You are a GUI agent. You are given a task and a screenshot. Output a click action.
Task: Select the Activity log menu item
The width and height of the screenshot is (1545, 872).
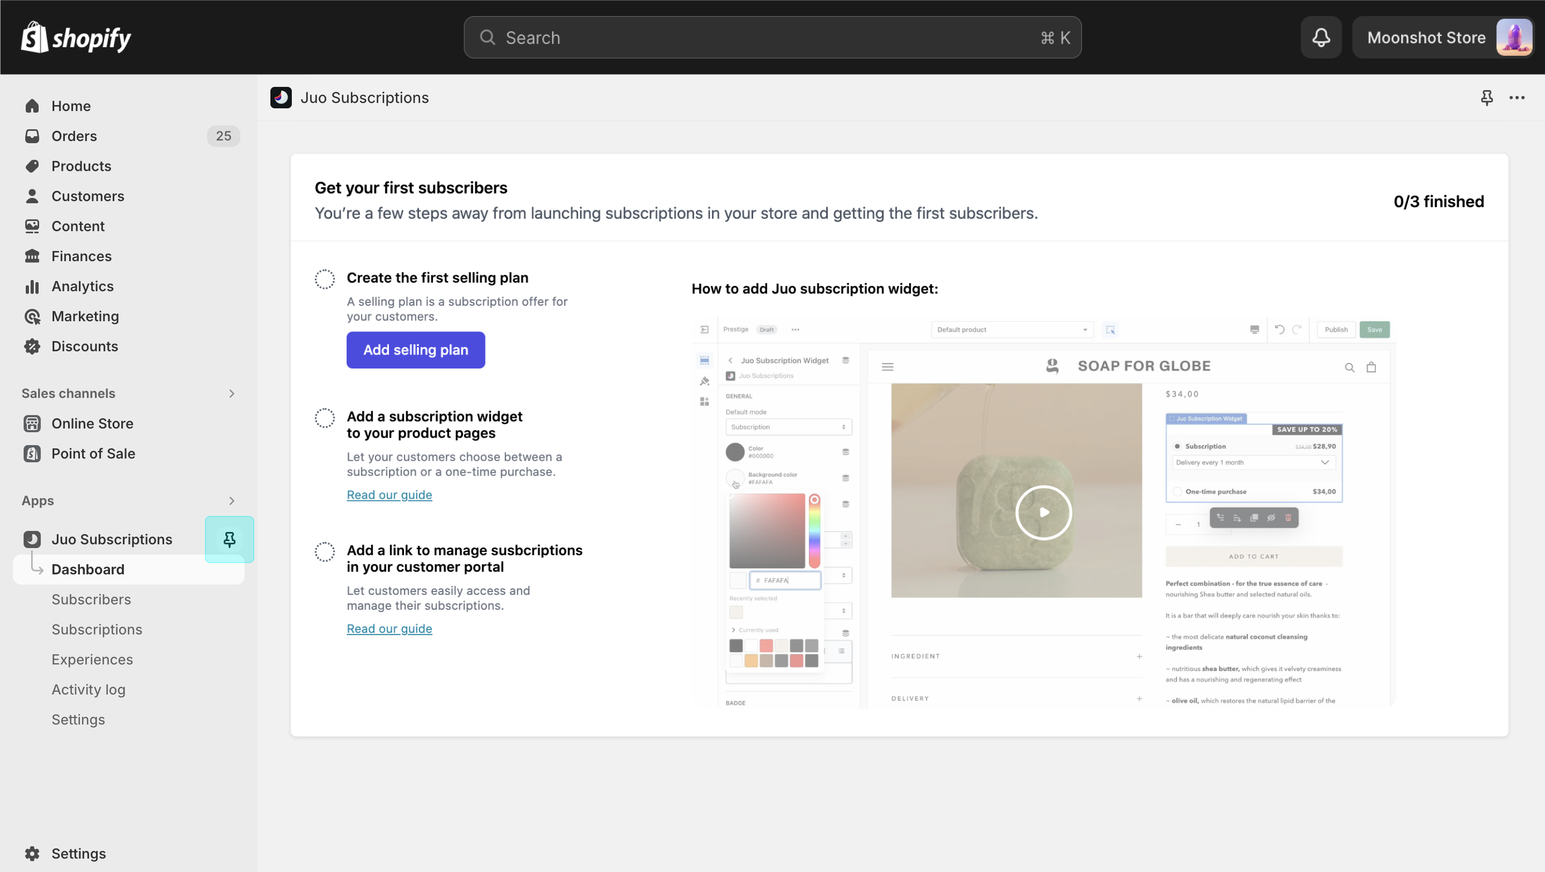coord(88,689)
